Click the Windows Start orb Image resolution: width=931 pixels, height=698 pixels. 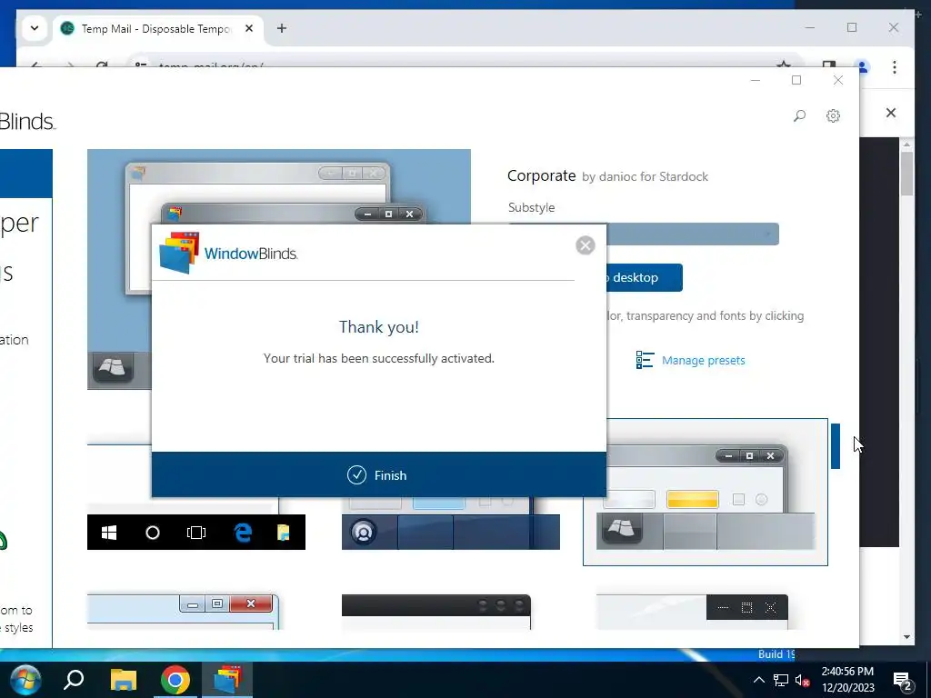(x=25, y=680)
